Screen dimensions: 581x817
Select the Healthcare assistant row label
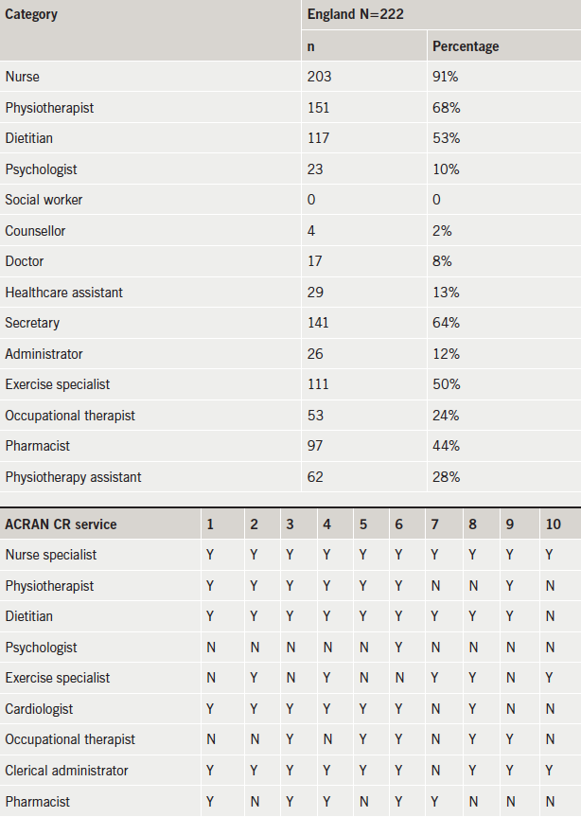[63, 293]
